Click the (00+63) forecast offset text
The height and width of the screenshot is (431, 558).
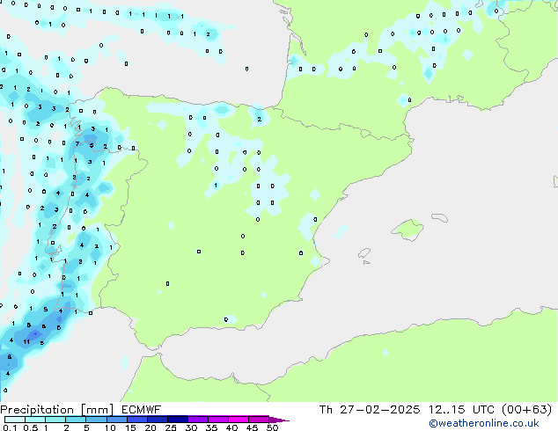[526, 410]
